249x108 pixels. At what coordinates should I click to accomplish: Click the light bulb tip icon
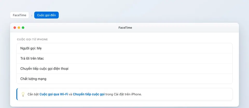click(23, 94)
